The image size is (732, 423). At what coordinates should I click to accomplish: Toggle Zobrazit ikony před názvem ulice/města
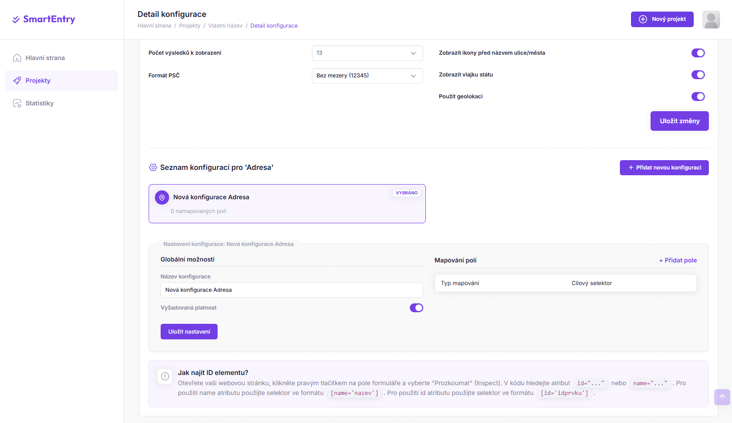698,53
